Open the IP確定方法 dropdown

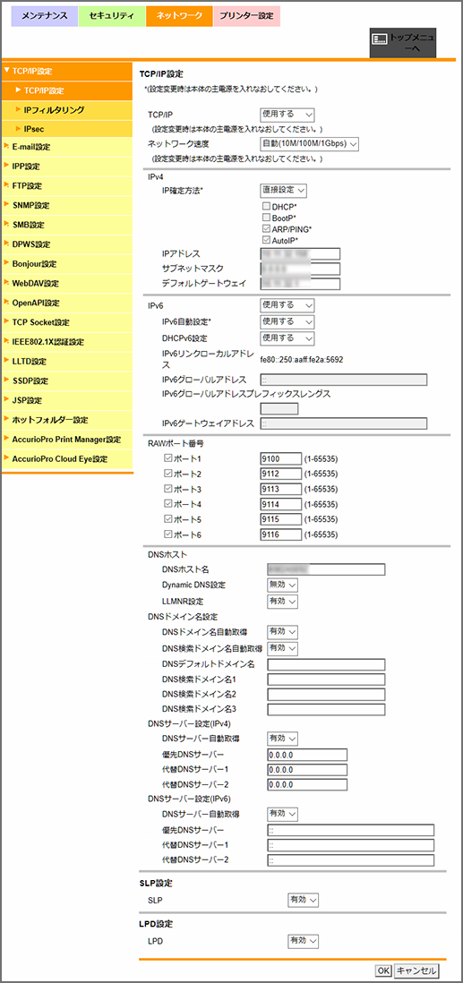tap(283, 190)
